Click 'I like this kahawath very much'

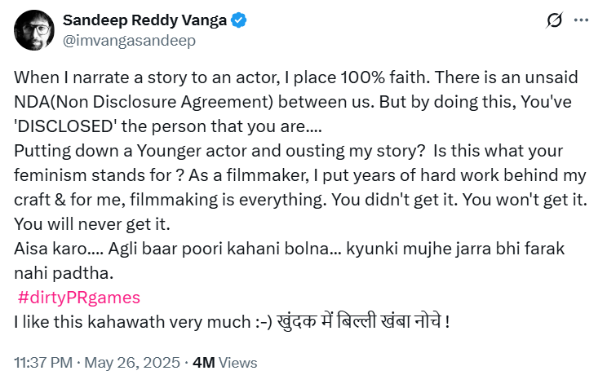coord(132,322)
